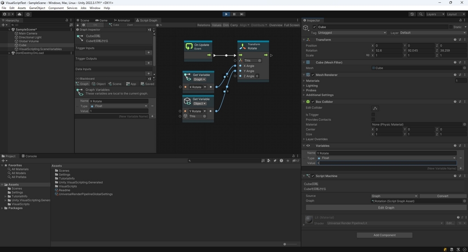The height and width of the screenshot is (252, 468).
Task: Switch to the Scene tab
Action: [82, 20]
